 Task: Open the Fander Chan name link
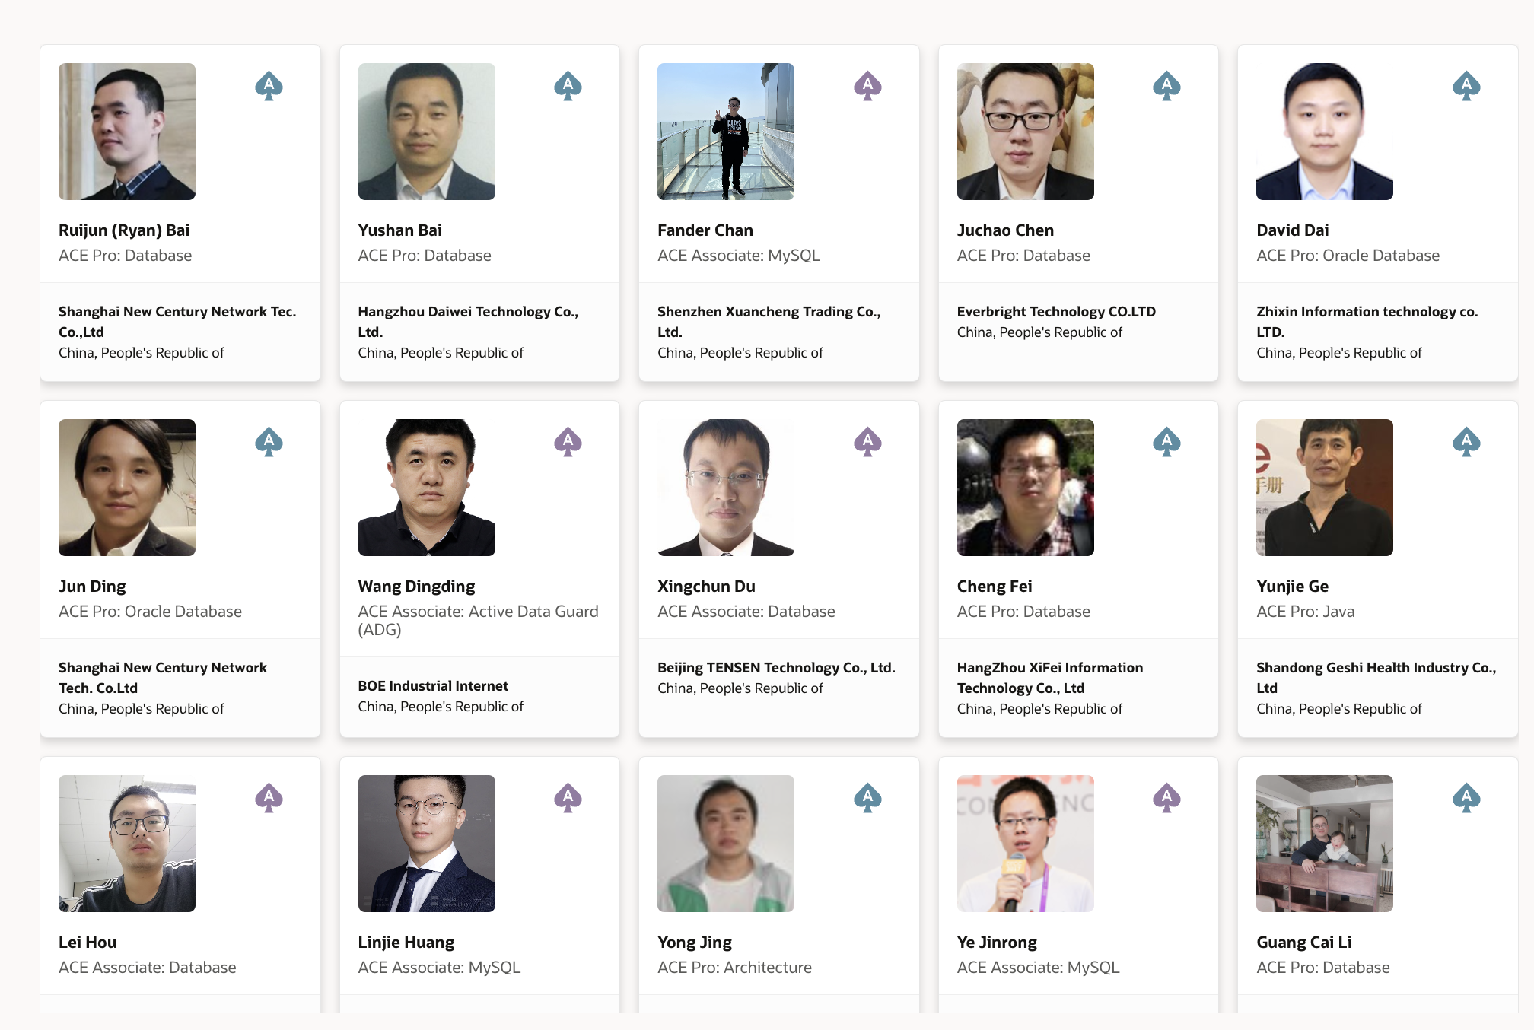pos(705,230)
